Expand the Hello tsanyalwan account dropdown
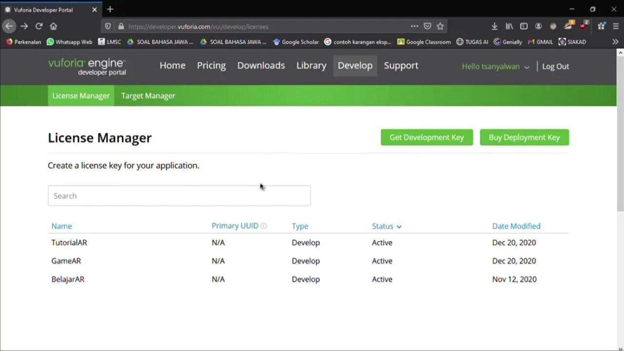Screen dimensions: 624x351 pos(495,67)
